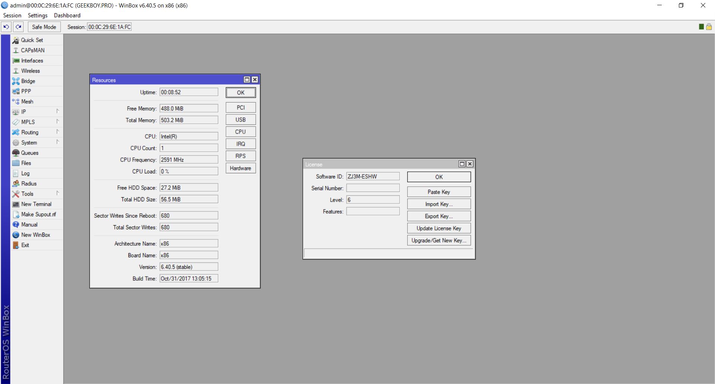Maximize the License window
715x384 pixels.
[x=462, y=164]
